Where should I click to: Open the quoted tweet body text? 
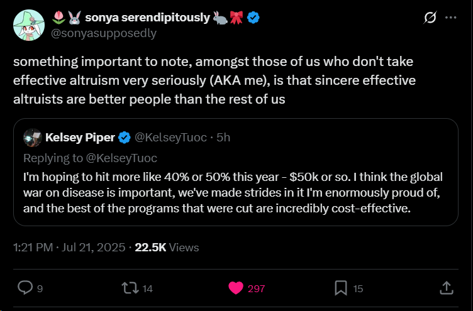point(233,191)
